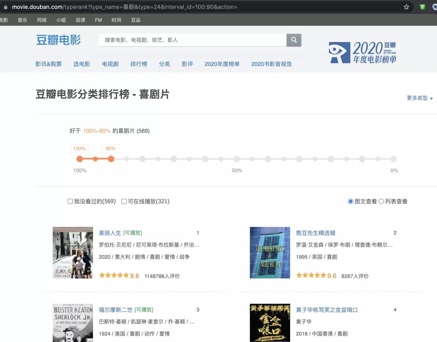Open movie link 黄子华栋笃笑之金盆啷口
This screenshot has width=437, height=342.
pyautogui.click(x=327, y=310)
